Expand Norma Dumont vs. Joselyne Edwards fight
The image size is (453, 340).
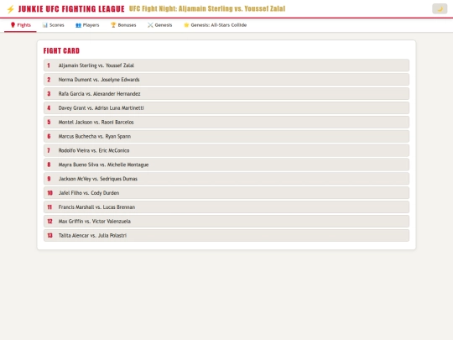pyautogui.click(x=226, y=80)
